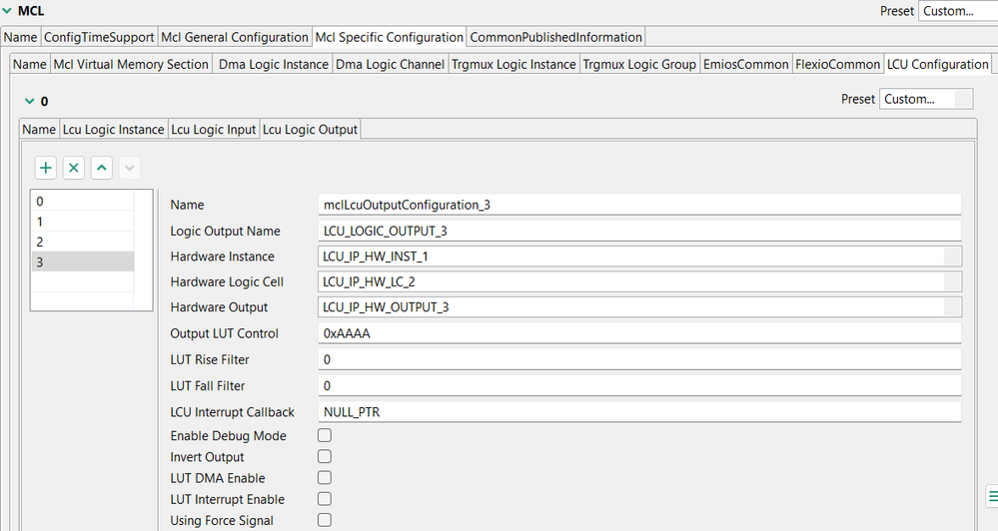The width and height of the screenshot is (998, 531).
Task: Enable Debug Mode checkbox
Action: [x=325, y=436]
